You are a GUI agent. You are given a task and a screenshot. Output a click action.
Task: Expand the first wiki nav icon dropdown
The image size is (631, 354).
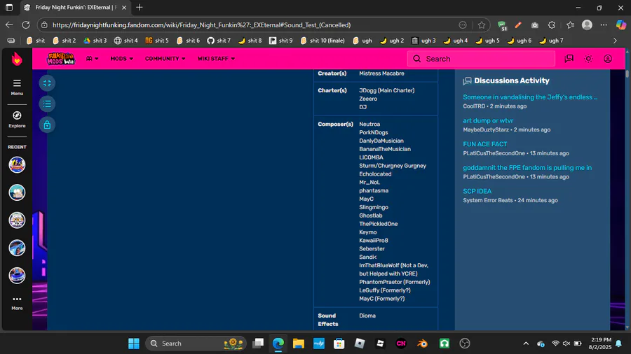(x=92, y=59)
